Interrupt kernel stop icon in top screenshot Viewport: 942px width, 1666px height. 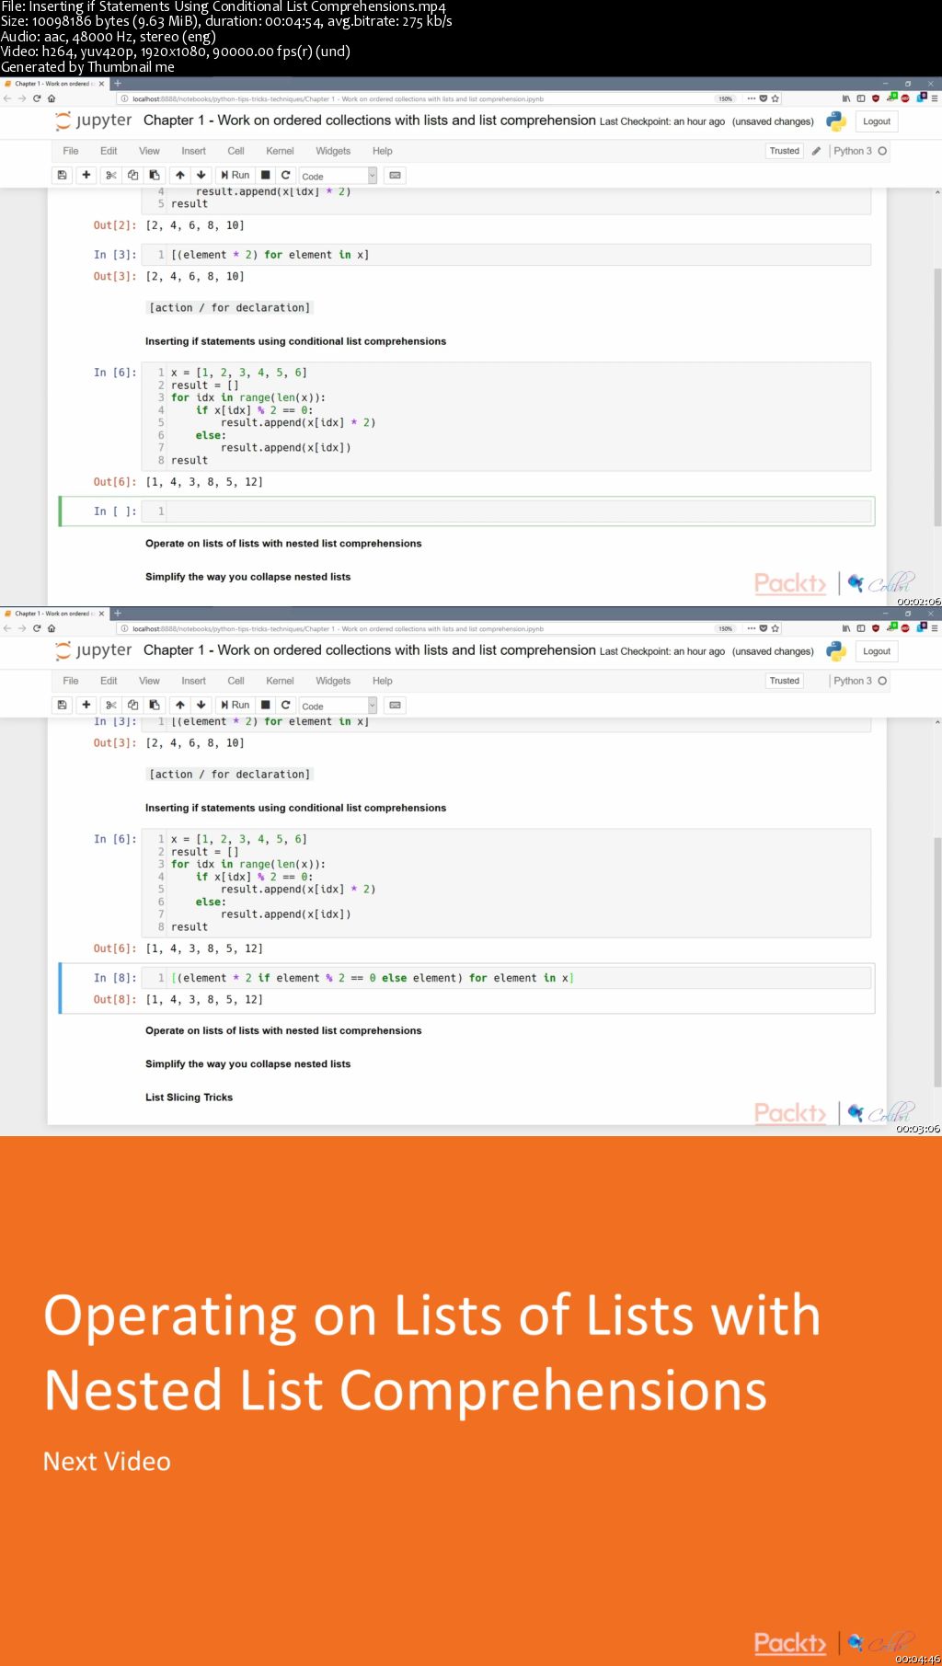266,175
